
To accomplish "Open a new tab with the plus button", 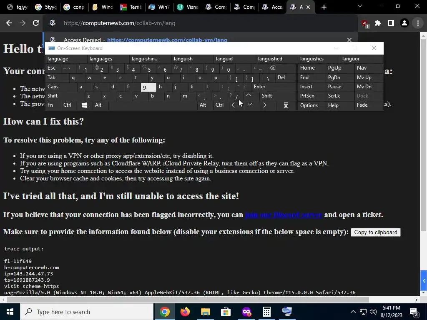I will point(324,7).
